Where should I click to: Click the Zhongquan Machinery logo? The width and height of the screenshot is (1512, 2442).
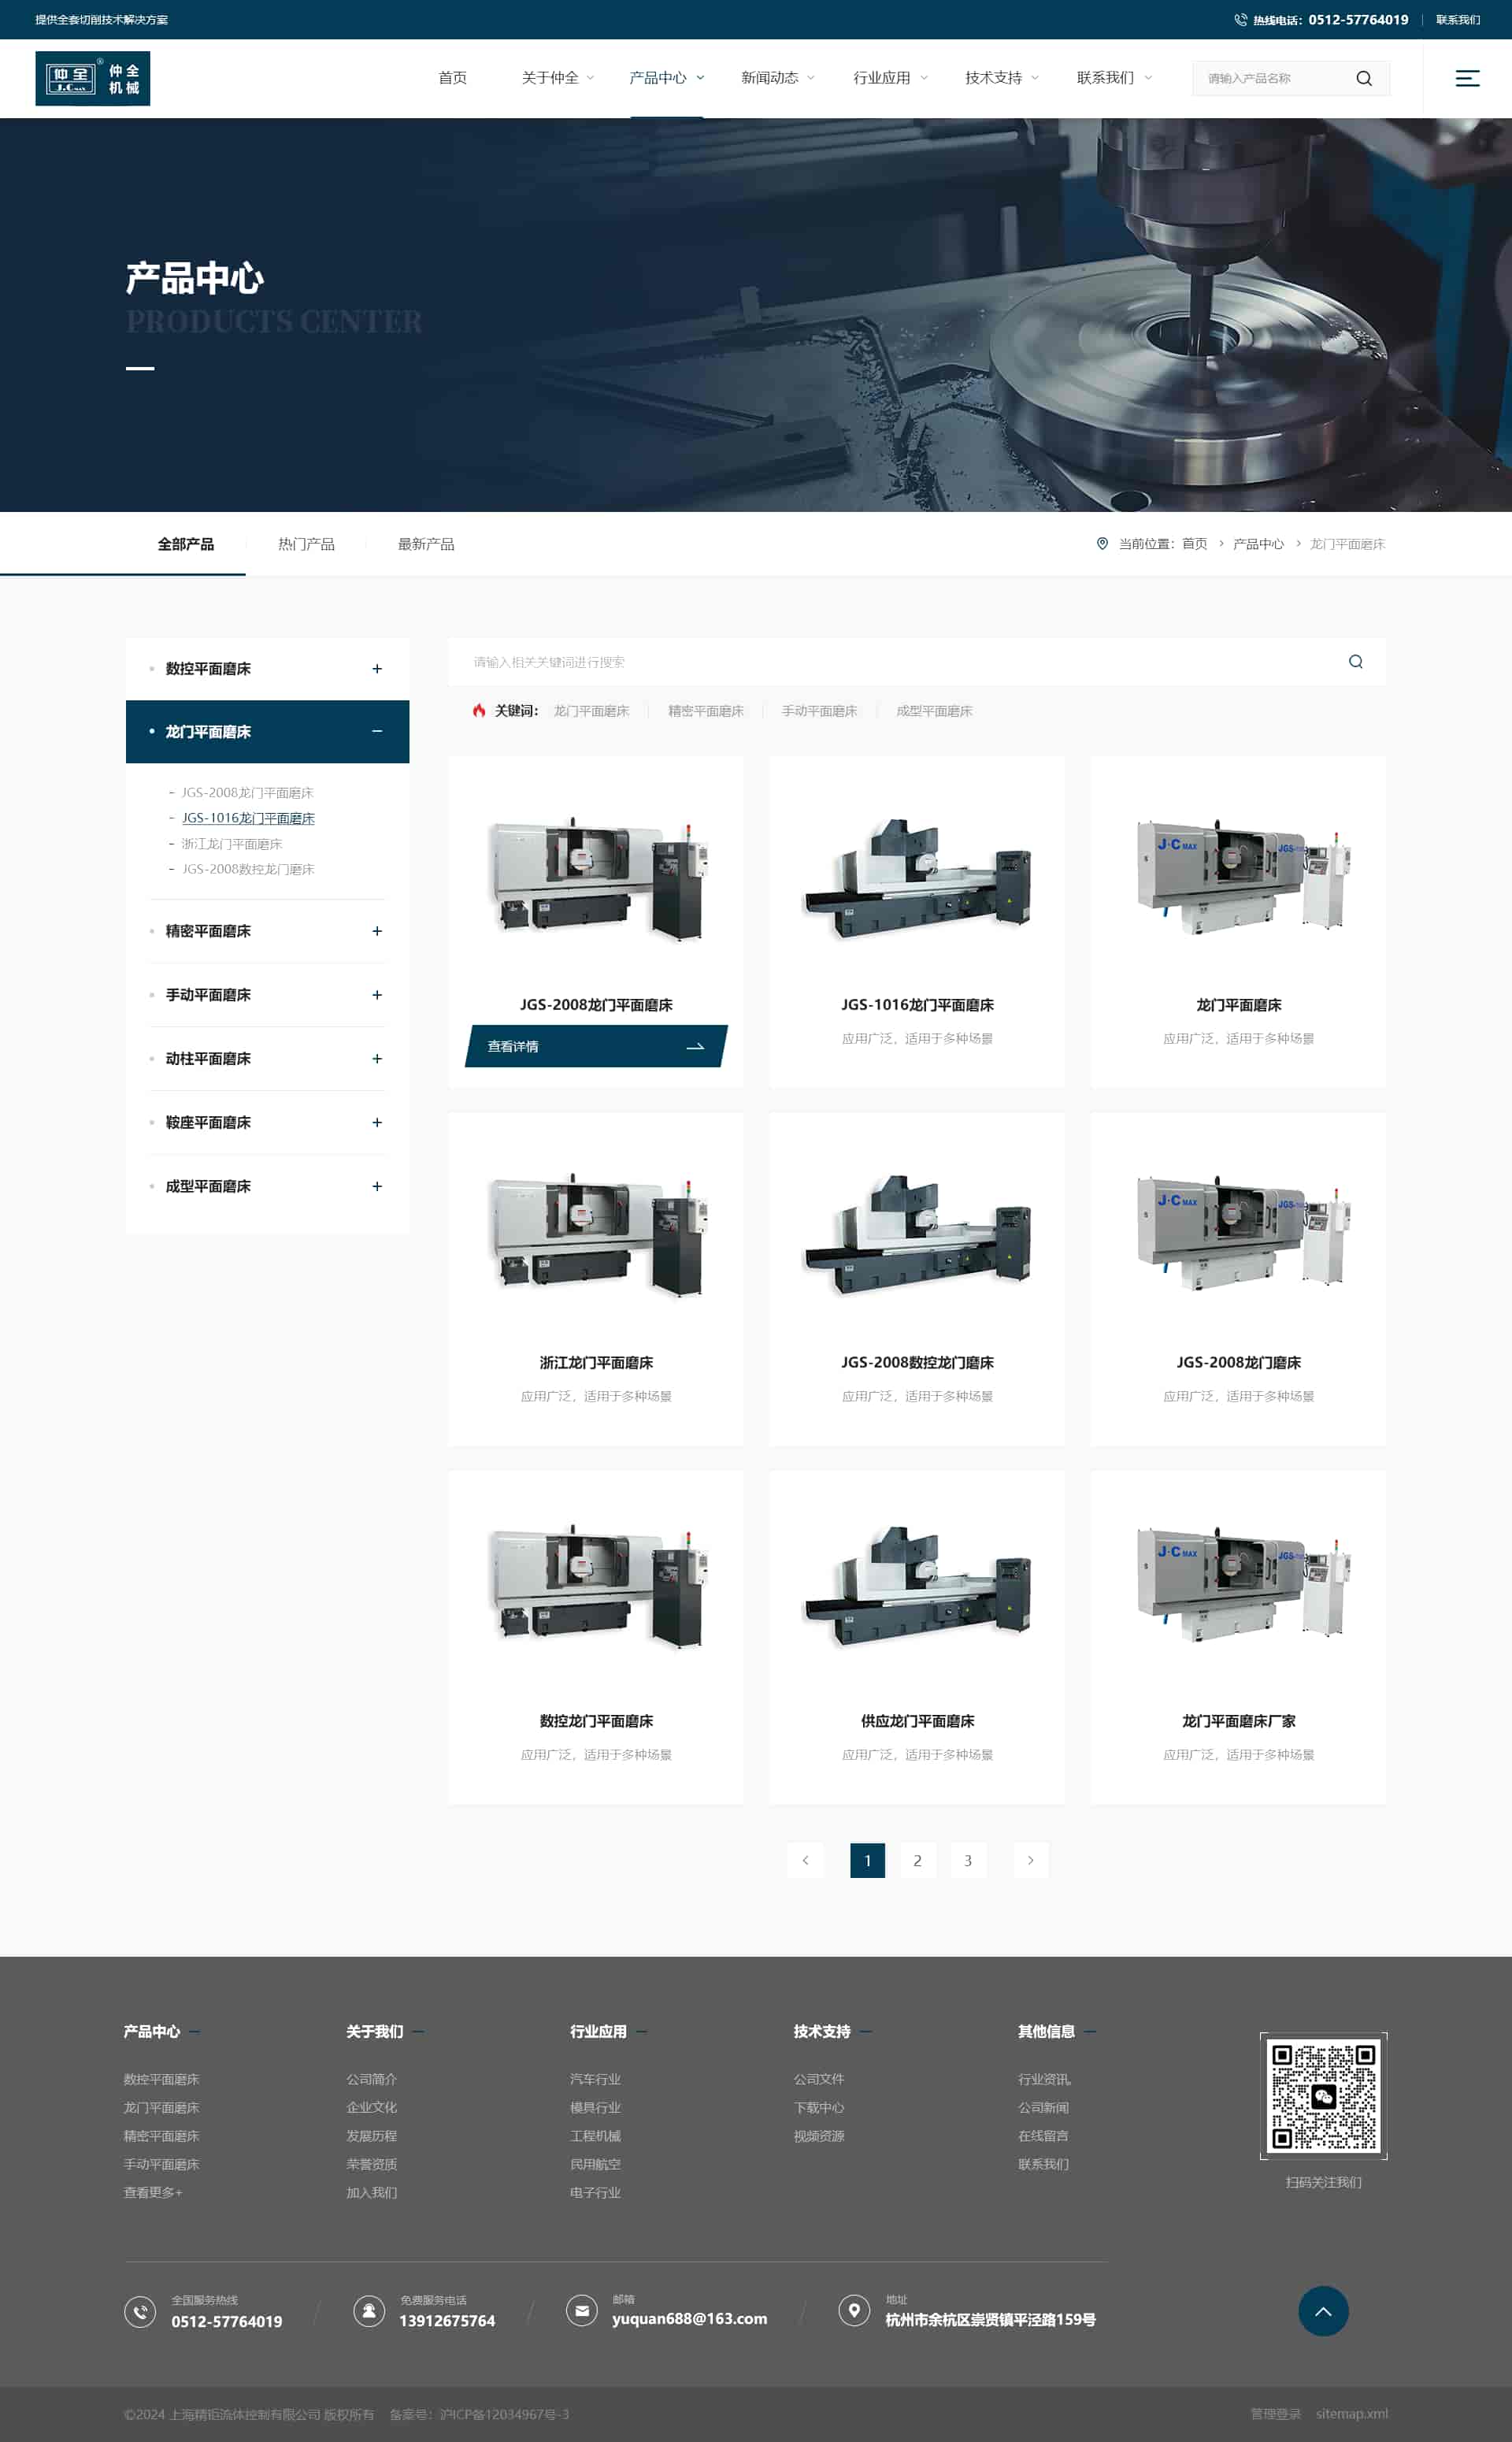[93, 78]
